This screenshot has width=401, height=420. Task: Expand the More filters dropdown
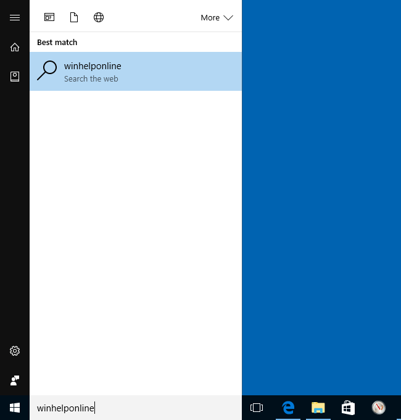point(217,18)
